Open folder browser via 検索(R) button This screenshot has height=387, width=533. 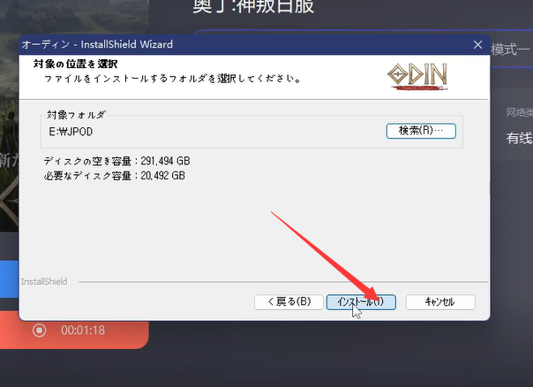[421, 131]
